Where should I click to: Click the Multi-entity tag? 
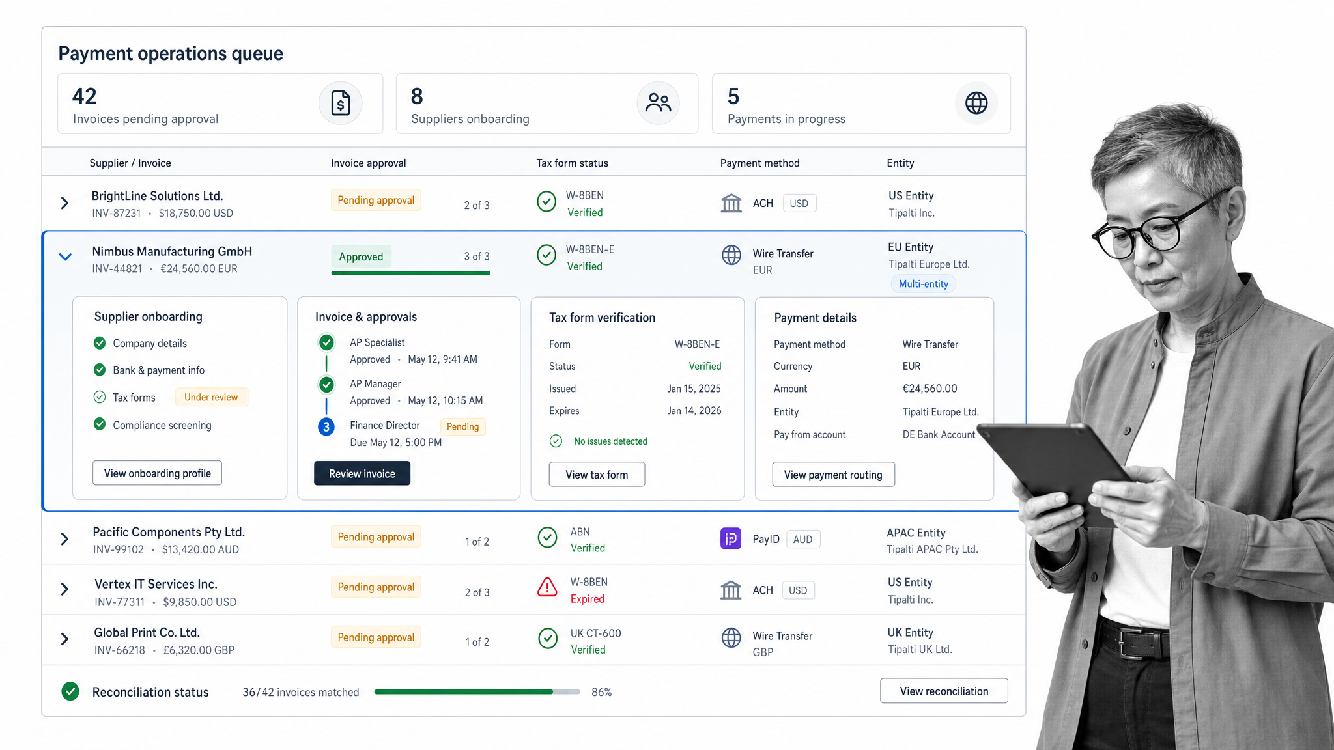923,284
